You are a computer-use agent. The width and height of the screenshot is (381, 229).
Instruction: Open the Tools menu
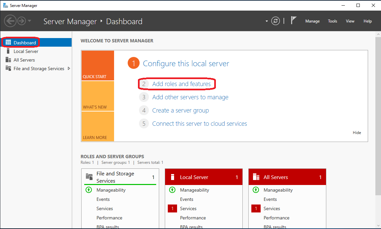332,21
